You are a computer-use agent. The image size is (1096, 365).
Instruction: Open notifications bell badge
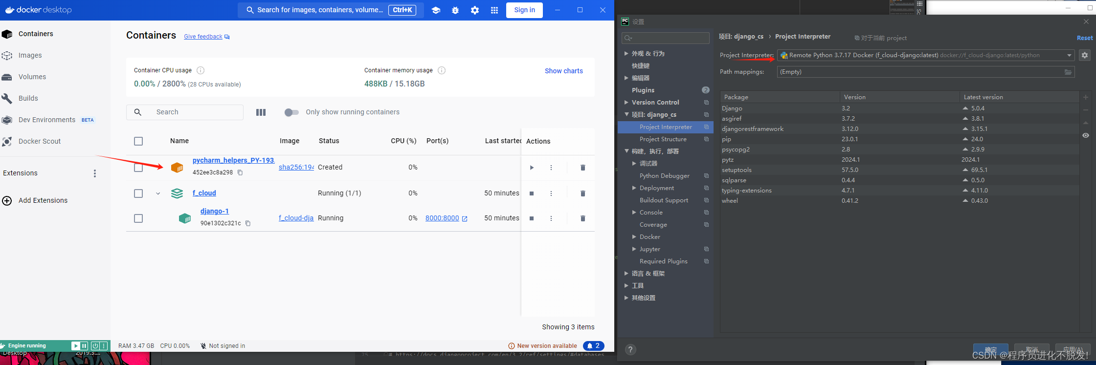pos(594,346)
